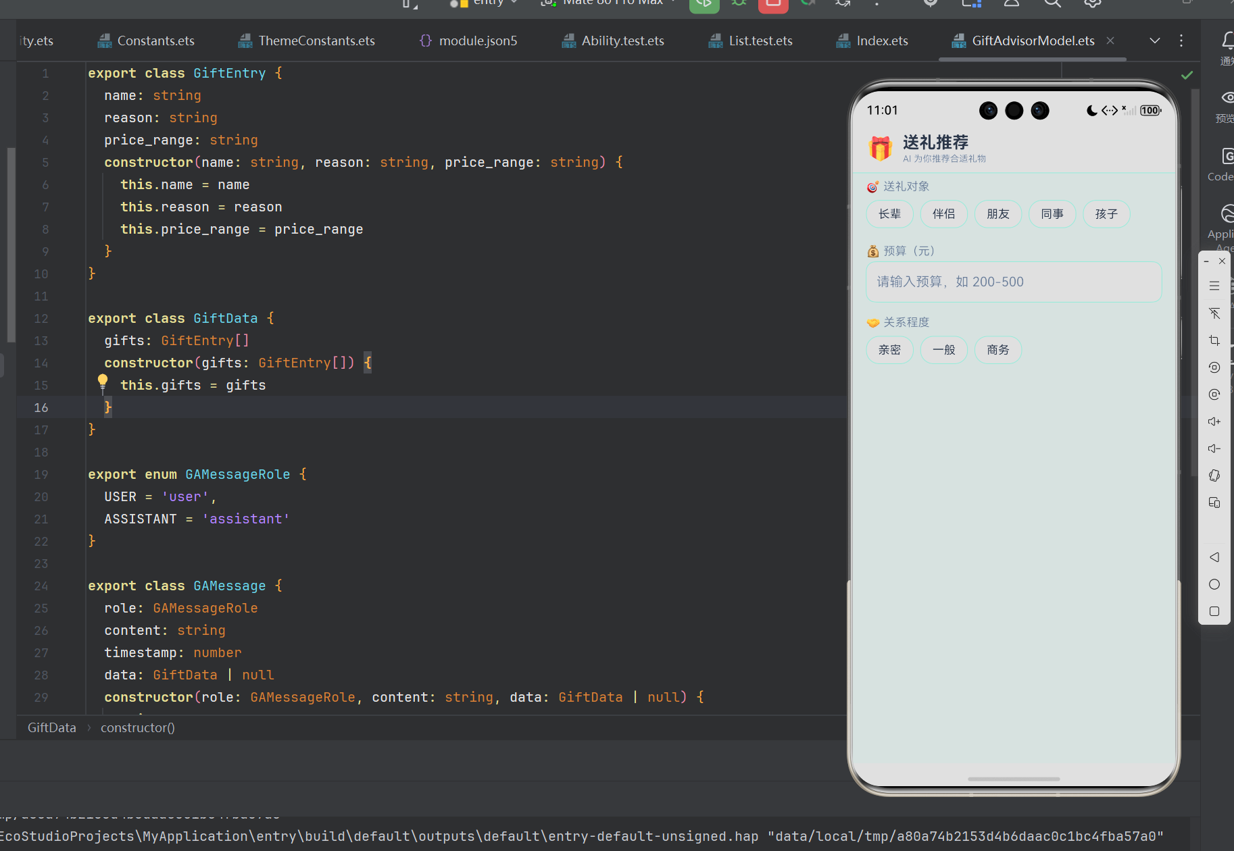Screen dimensions: 1234x851
Task: Open the notifications bell panel
Action: click(1227, 41)
